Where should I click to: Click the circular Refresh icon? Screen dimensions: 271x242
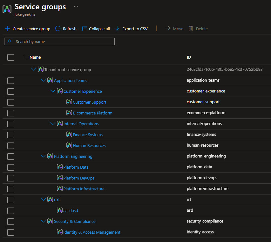tap(58, 28)
